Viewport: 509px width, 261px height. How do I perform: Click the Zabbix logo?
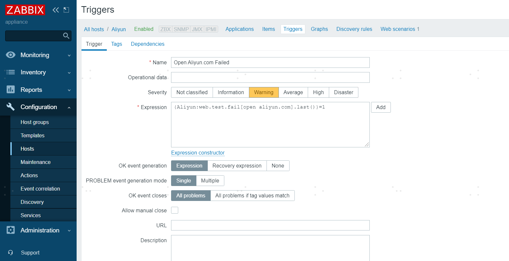click(25, 10)
